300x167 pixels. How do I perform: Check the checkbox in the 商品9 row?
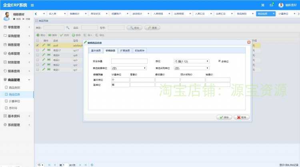[38, 55]
